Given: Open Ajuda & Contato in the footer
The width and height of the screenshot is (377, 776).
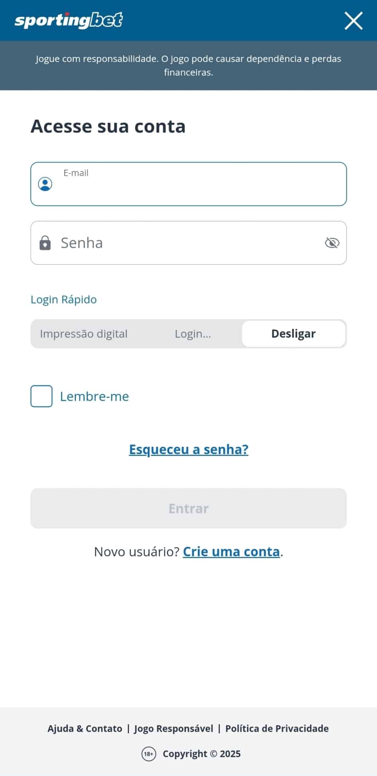Looking at the screenshot, I should pos(85,729).
